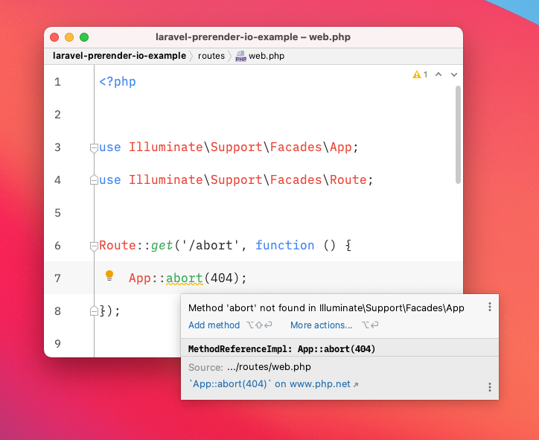539x440 pixels.
Task: Click the function keyword on line 6
Action: [x=285, y=245]
